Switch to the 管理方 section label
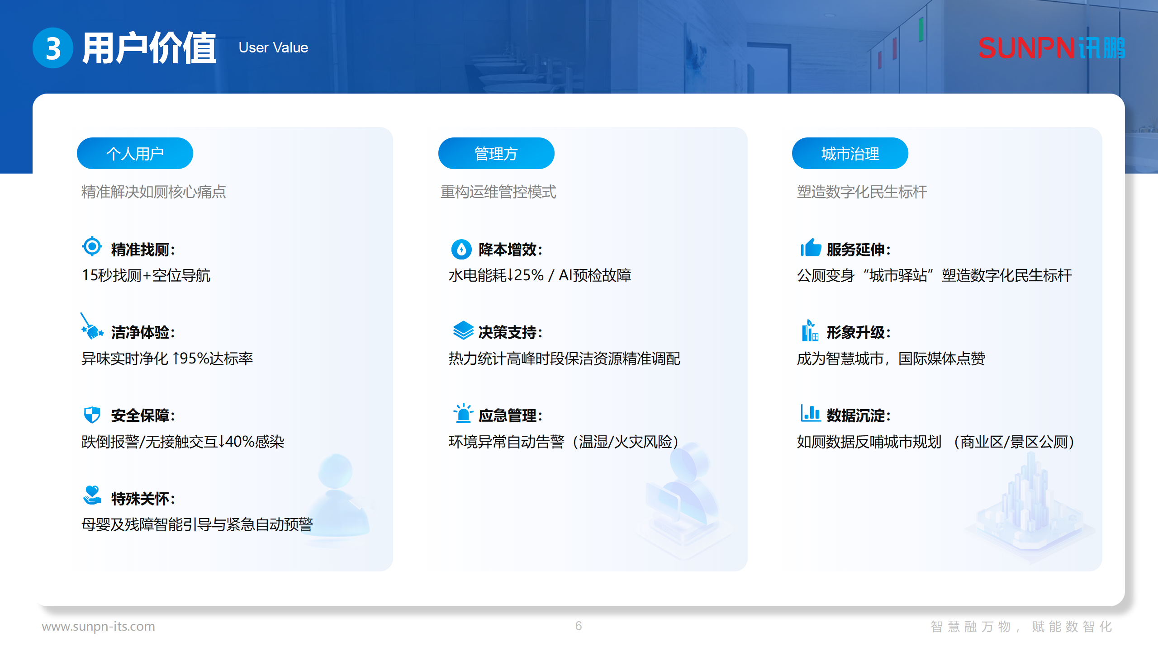The width and height of the screenshot is (1158, 651). click(496, 153)
